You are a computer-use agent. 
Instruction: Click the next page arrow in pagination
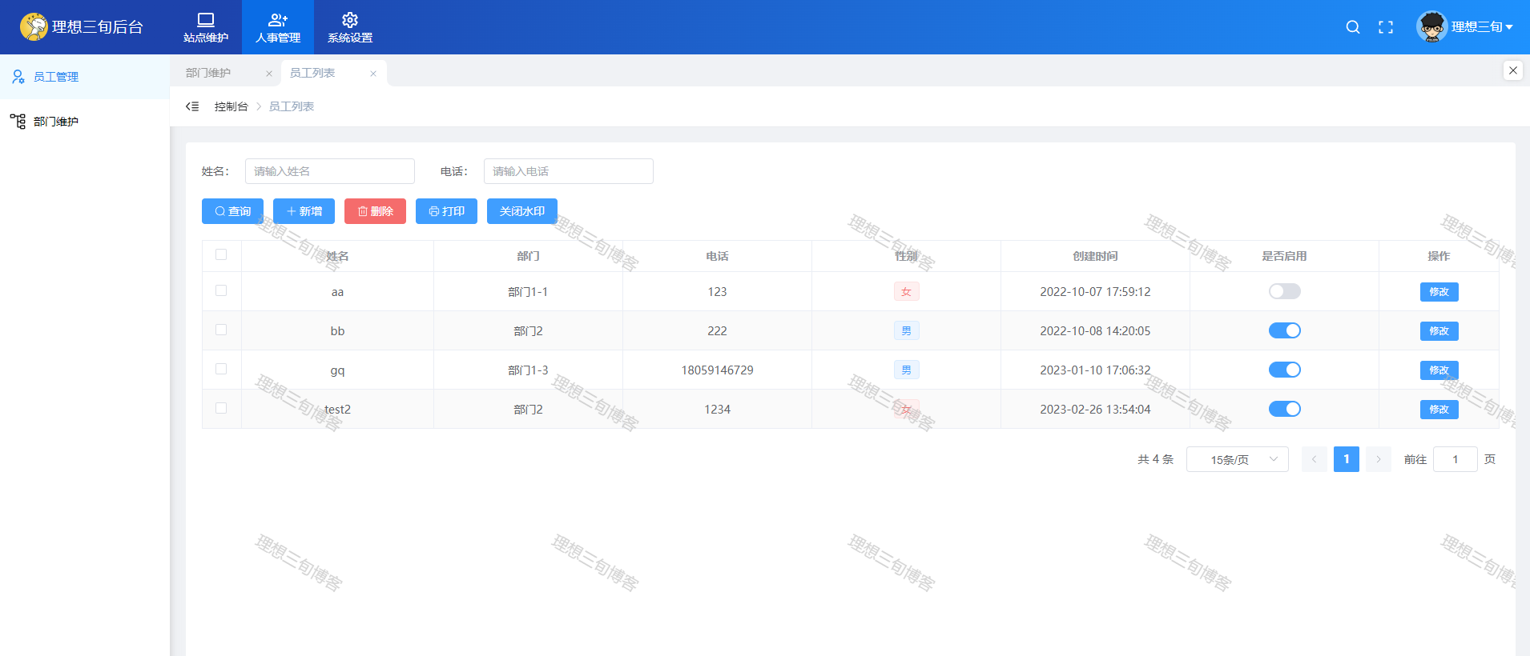pos(1378,459)
